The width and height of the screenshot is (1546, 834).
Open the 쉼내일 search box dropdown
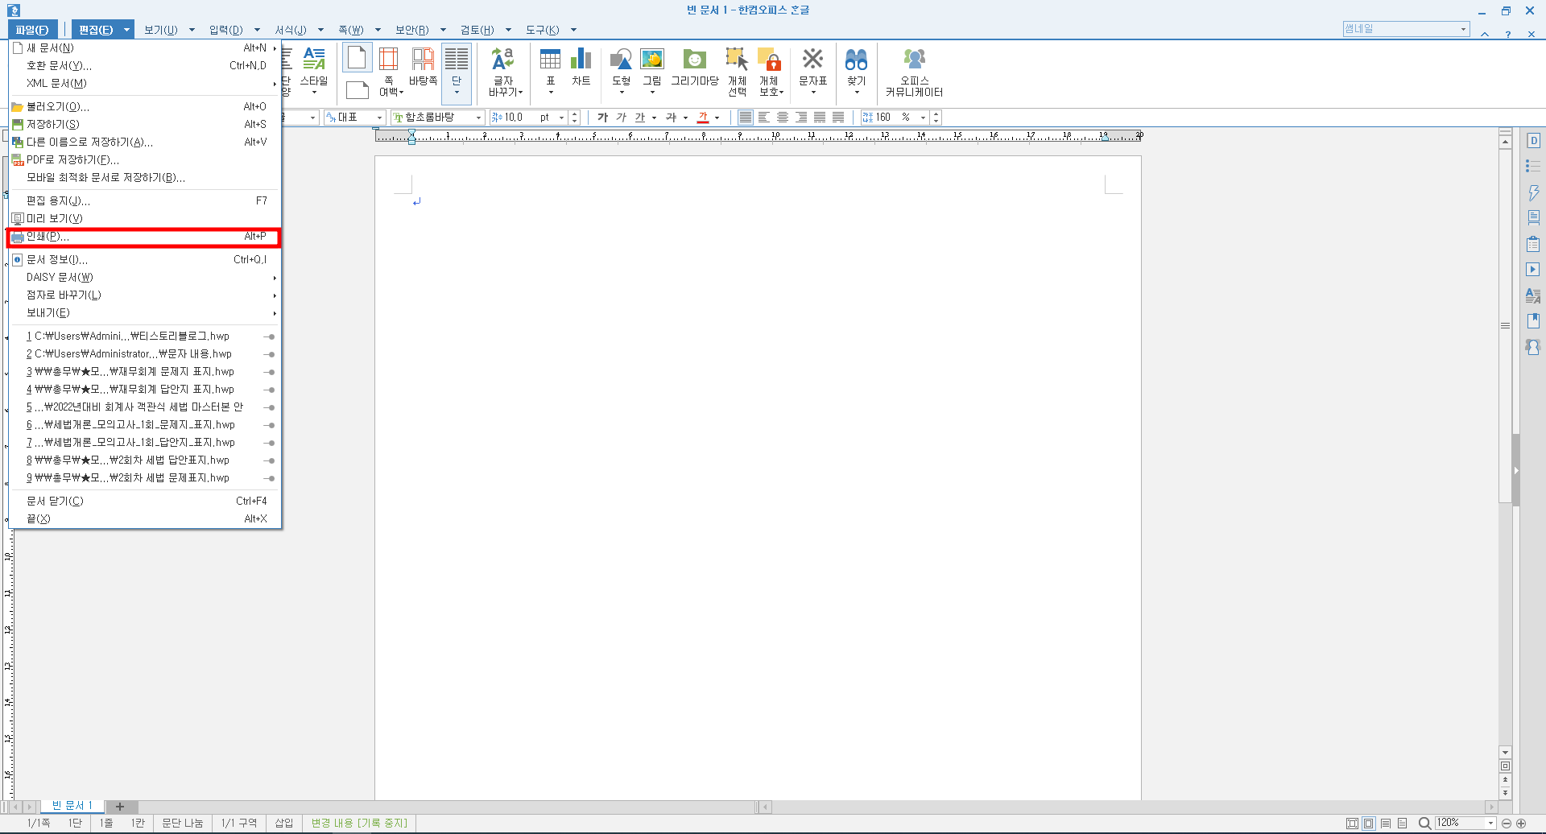pyautogui.click(x=1463, y=29)
